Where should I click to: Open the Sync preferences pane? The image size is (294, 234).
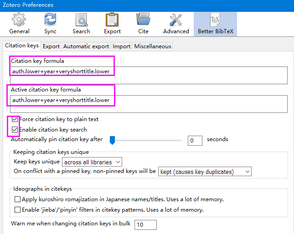[50, 24]
